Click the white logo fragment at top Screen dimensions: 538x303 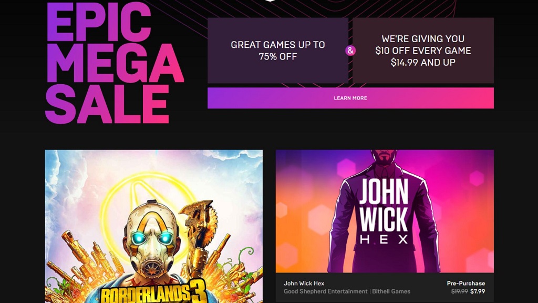(270, 1)
